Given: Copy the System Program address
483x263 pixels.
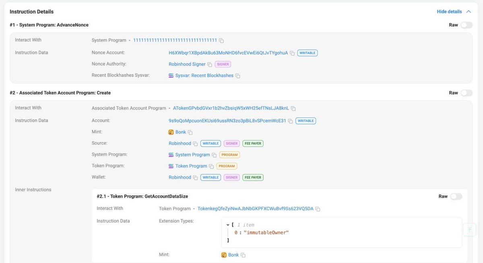Looking at the screenshot, I should [221, 41].
